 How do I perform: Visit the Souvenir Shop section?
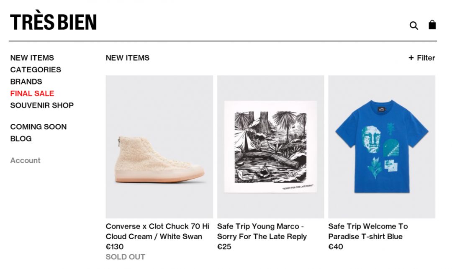pyautogui.click(x=42, y=105)
